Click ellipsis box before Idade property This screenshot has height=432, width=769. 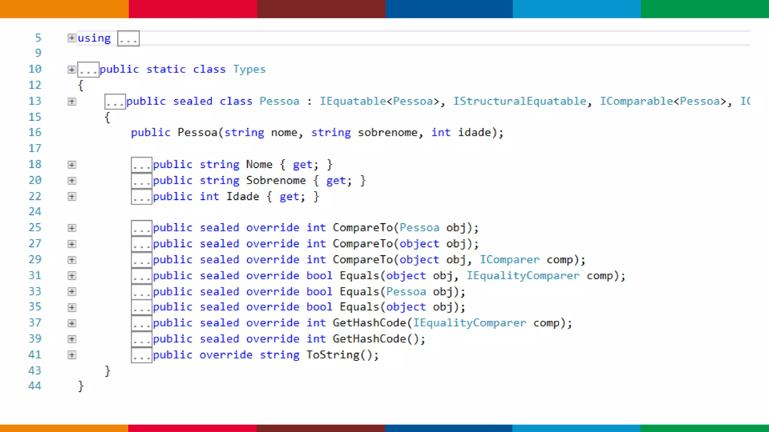click(x=142, y=196)
